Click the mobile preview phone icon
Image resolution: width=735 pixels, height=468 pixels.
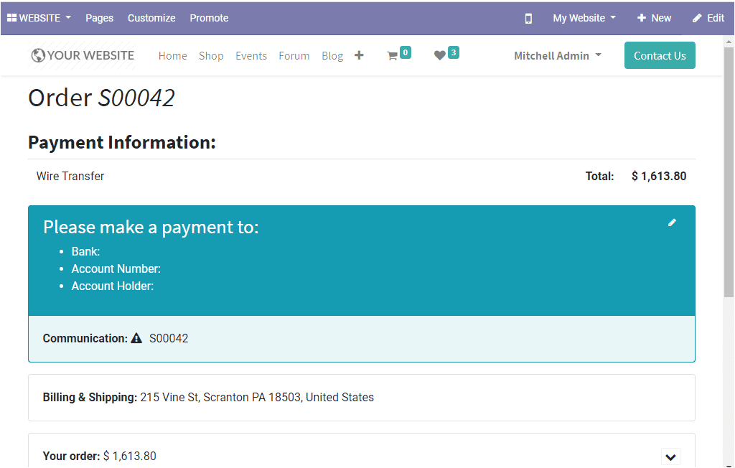click(x=528, y=19)
